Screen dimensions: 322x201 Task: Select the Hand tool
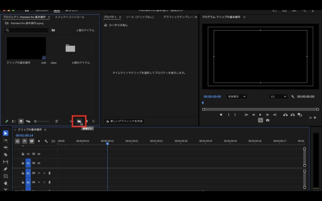coord(6,183)
